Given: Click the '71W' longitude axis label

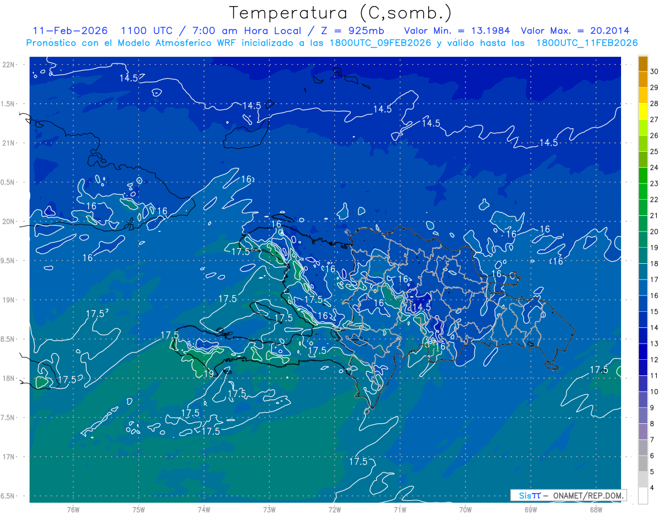Looking at the screenshot, I should click(x=400, y=509).
